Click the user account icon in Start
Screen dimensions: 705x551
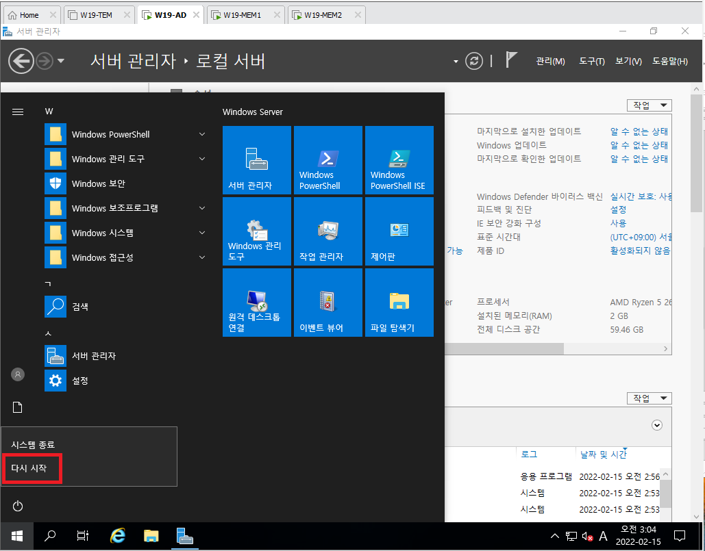[18, 374]
